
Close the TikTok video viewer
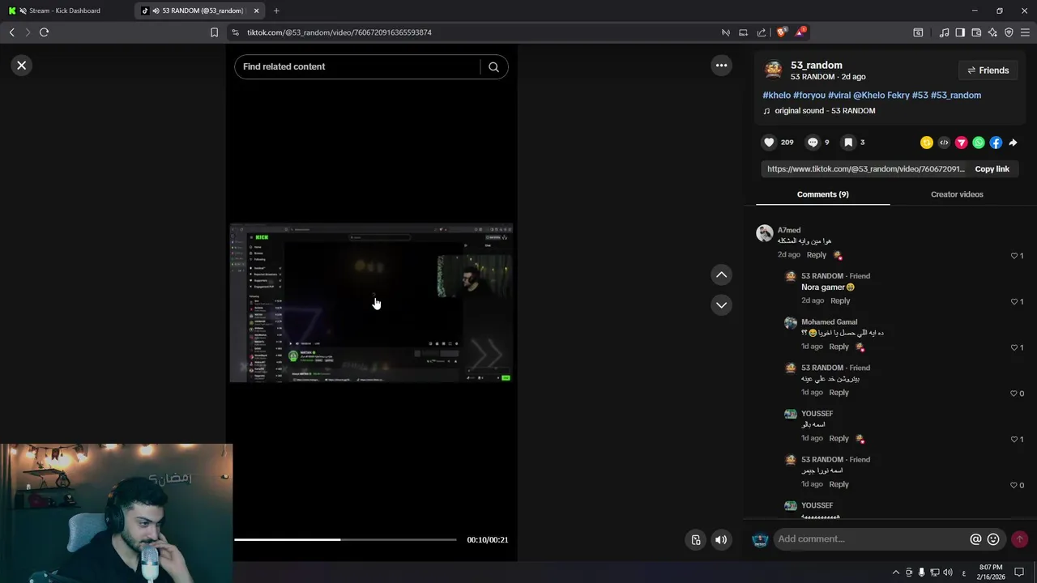pos(22,66)
